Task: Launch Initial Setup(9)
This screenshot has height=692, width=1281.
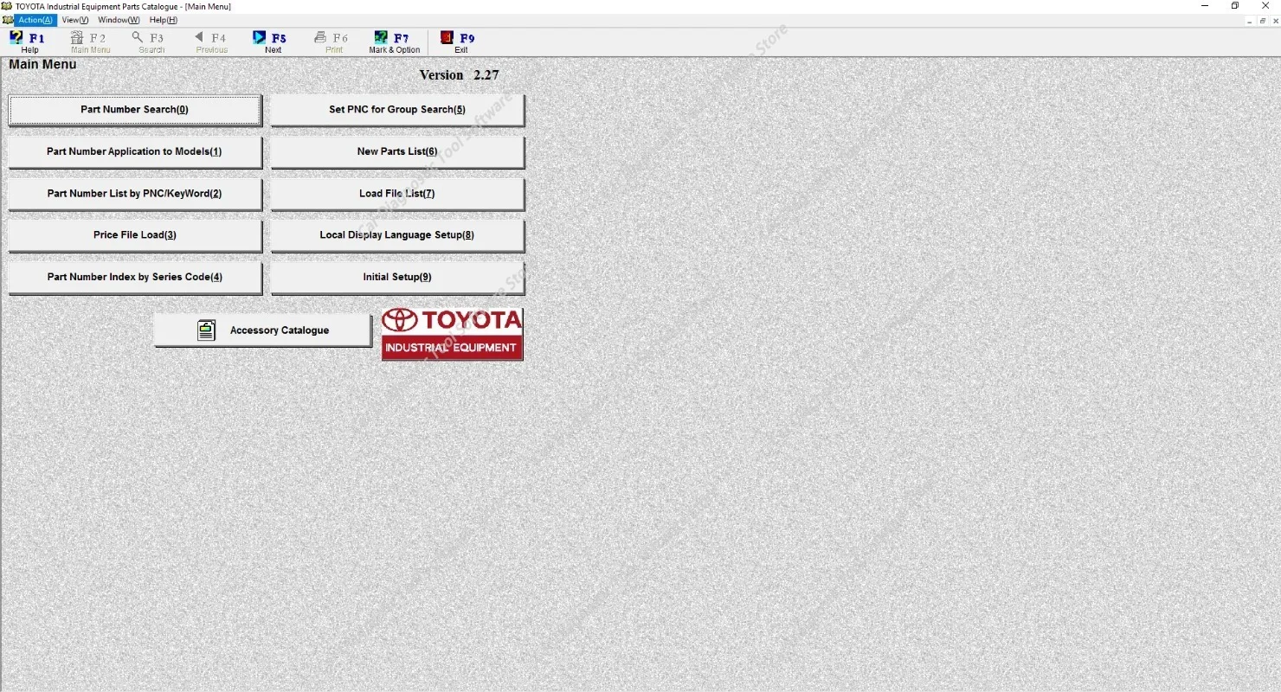Action: point(397,278)
